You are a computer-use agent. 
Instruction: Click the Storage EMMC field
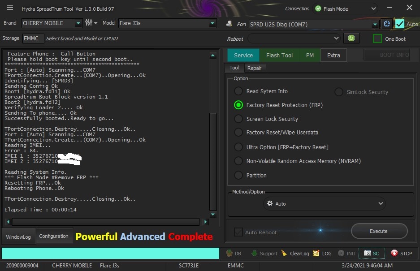[33, 38]
